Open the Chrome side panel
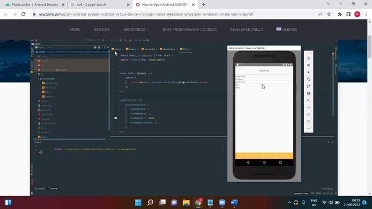Screen dimensions: 372x209 point(348,14)
